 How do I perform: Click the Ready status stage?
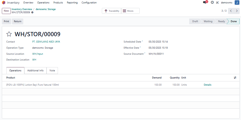tap(221, 21)
